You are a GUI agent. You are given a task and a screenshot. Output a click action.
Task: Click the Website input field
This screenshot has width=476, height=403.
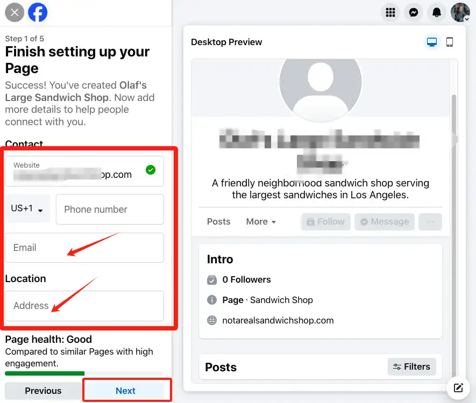point(84,171)
